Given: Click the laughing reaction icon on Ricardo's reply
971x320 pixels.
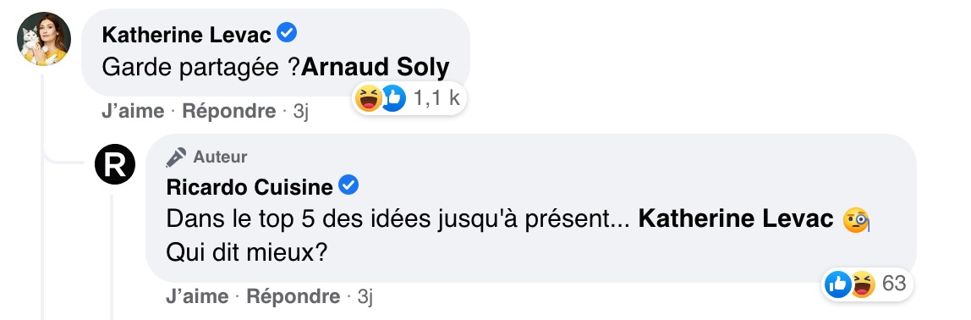Looking at the screenshot, I should 863,284.
